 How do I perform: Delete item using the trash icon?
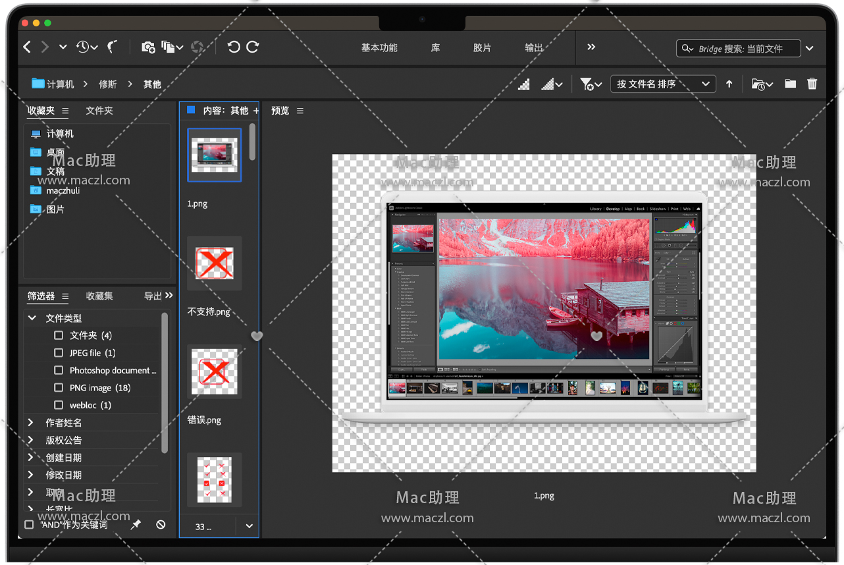click(x=812, y=84)
